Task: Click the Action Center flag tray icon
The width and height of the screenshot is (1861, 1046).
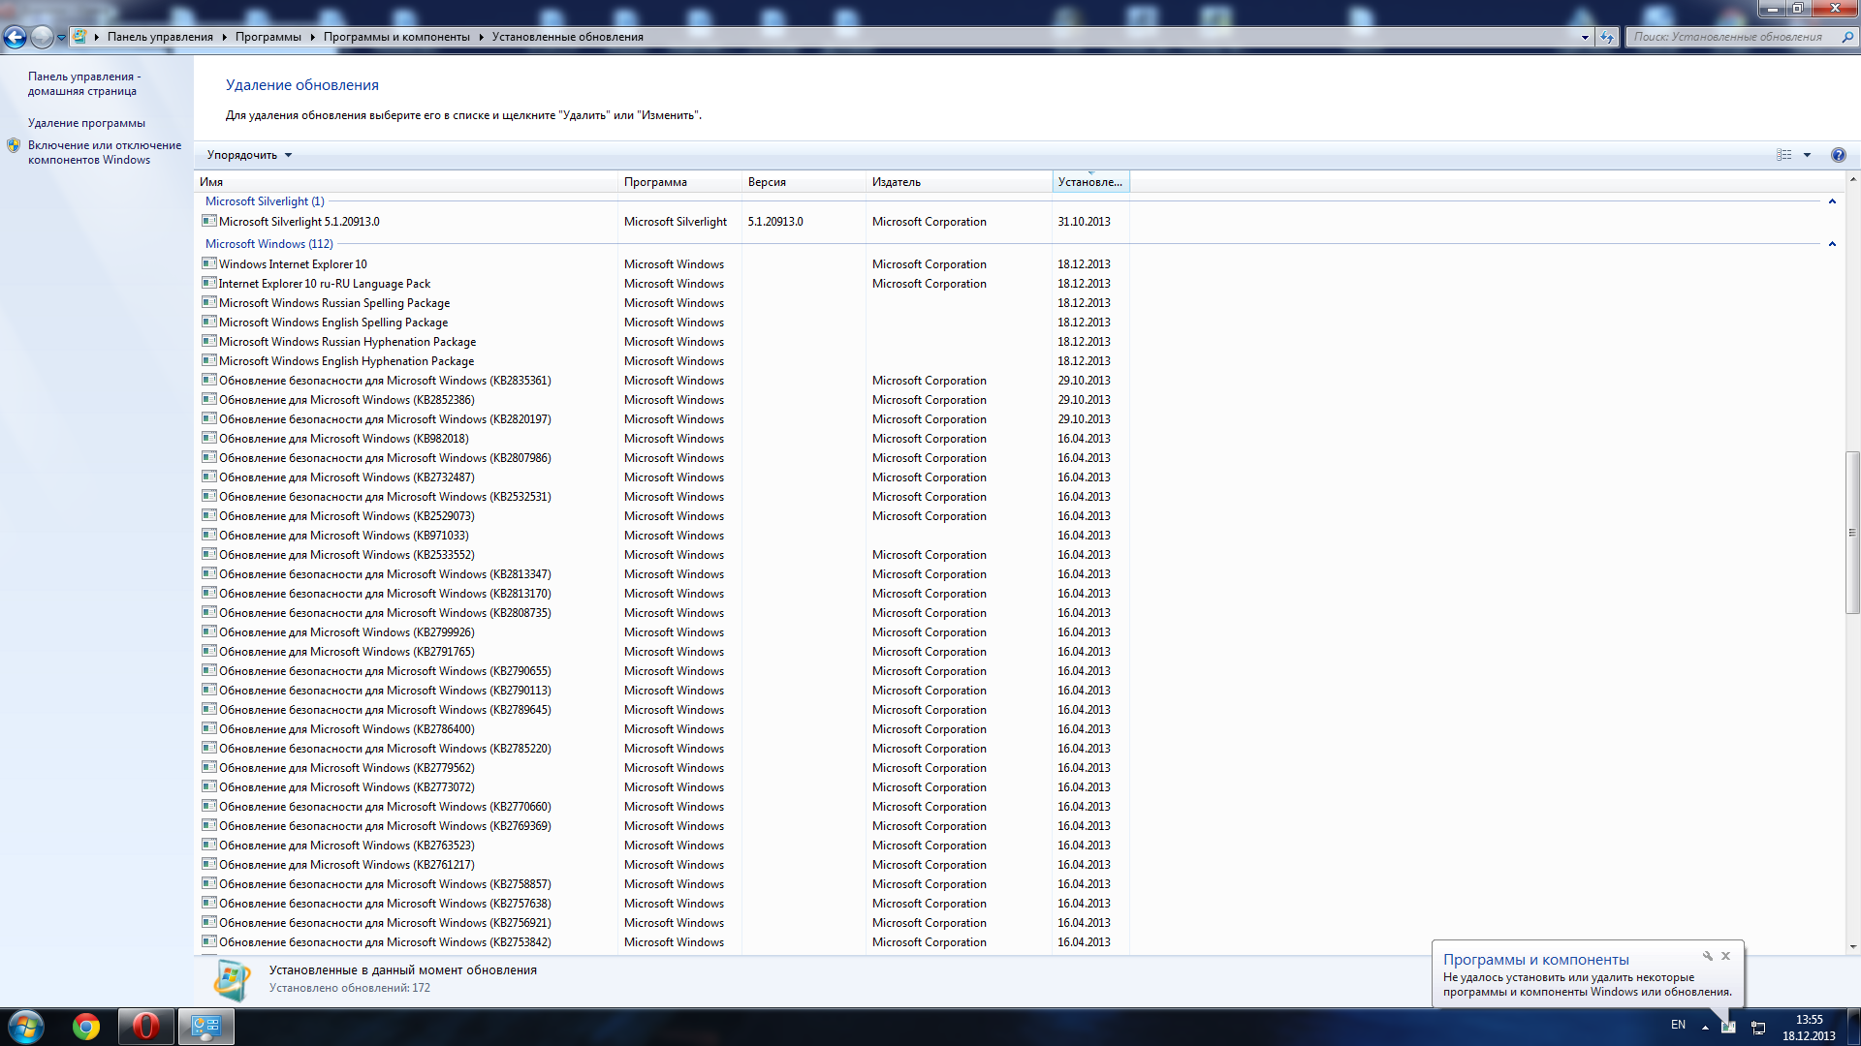Action: [1728, 1027]
